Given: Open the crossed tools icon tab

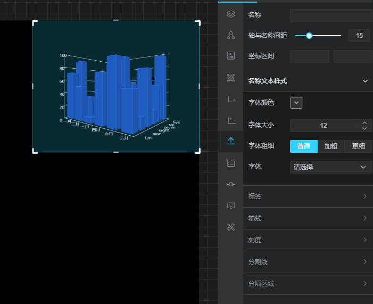Looking at the screenshot, I should (x=231, y=227).
